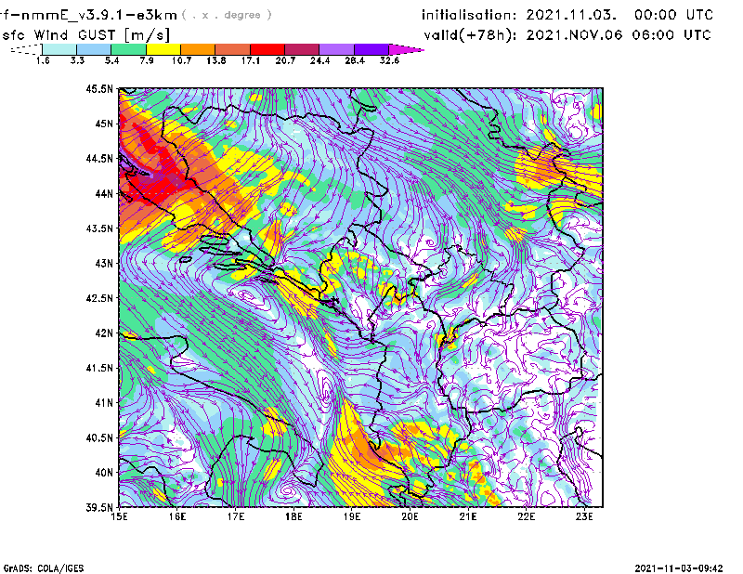Viewport: 743px width, 574px height.
Task: Click the 'sfc Wind GUST [m/s]' title
Action: (85, 35)
